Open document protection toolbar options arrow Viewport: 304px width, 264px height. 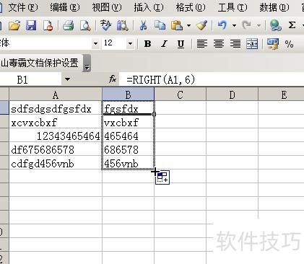click(87, 63)
